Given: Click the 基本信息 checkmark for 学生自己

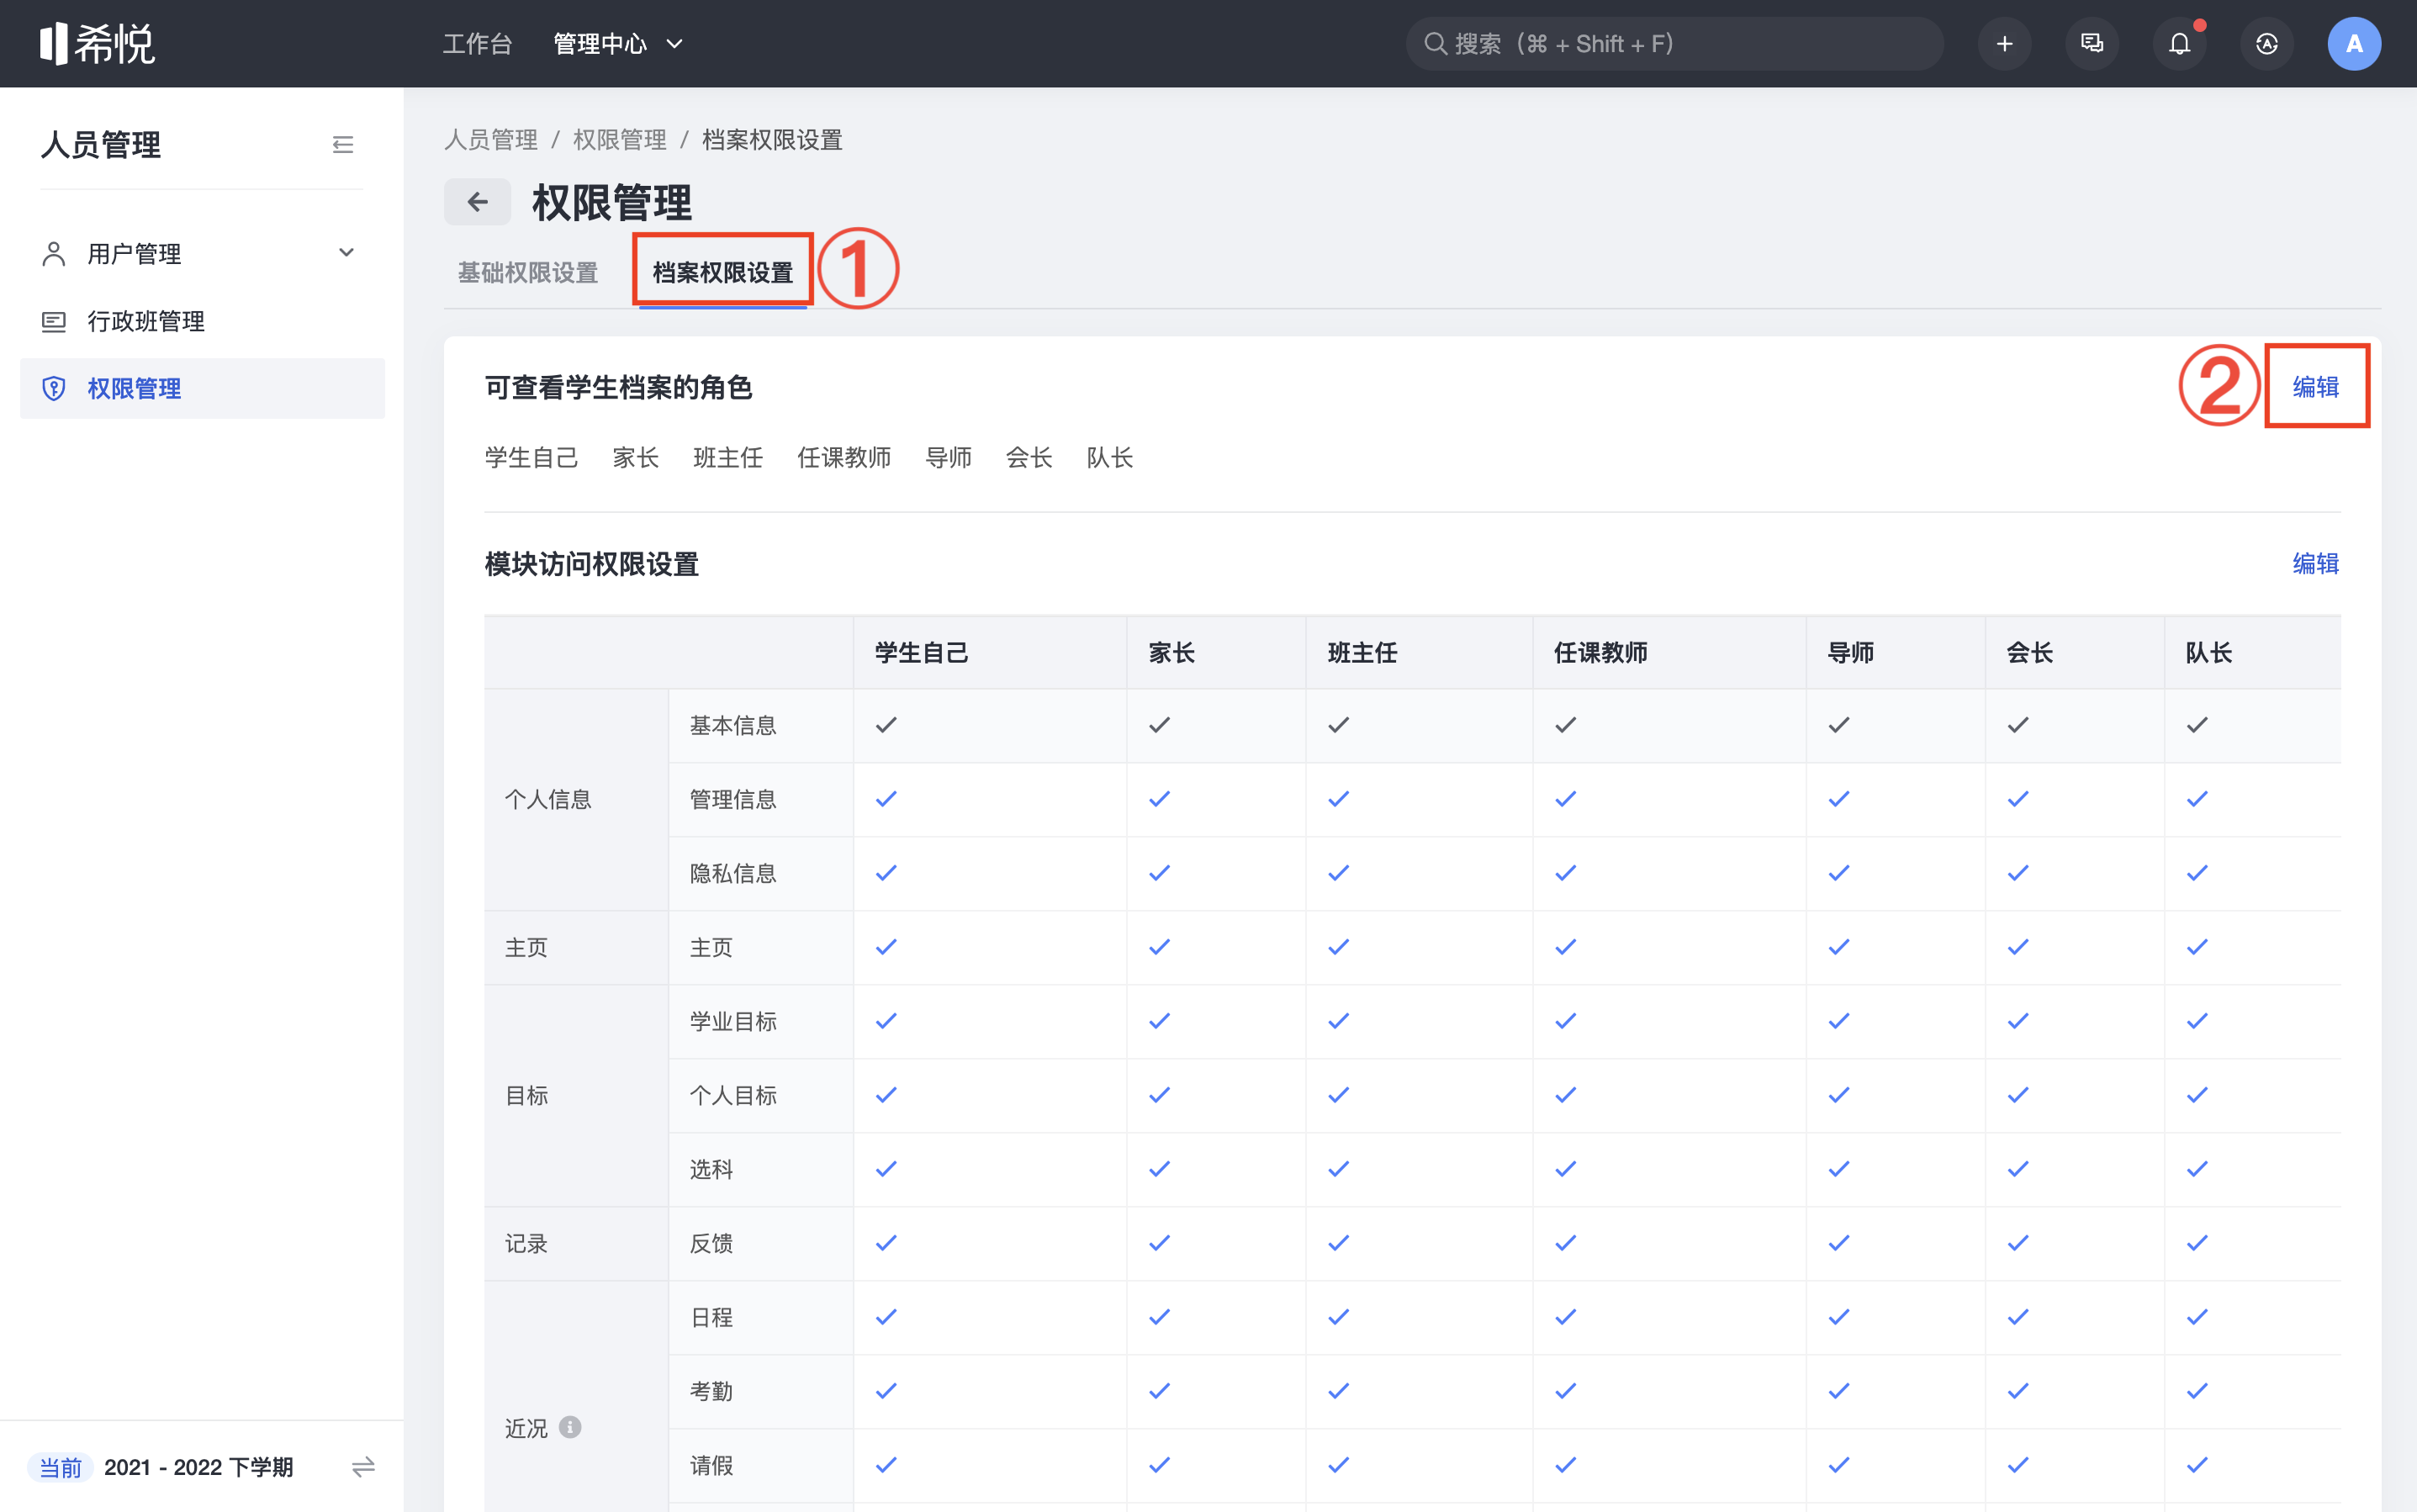Looking at the screenshot, I should [x=886, y=725].
